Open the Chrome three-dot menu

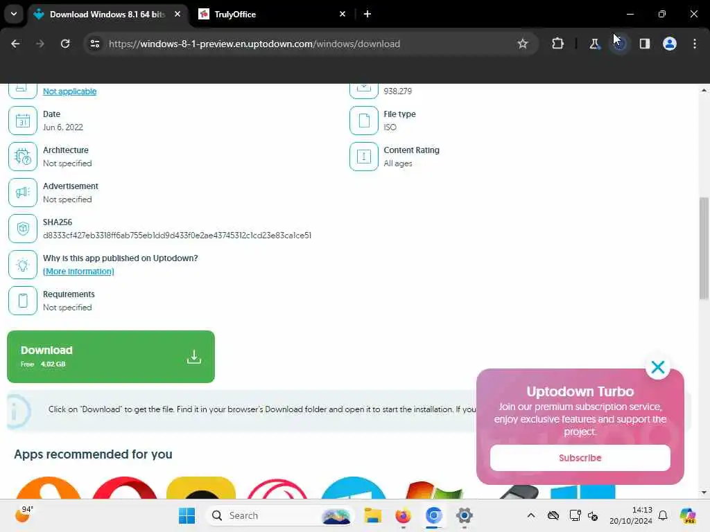[x=695, y=44]
